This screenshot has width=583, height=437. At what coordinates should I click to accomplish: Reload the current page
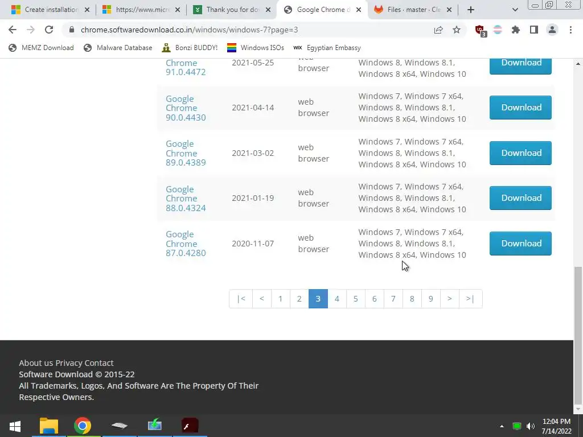point(49,30)
